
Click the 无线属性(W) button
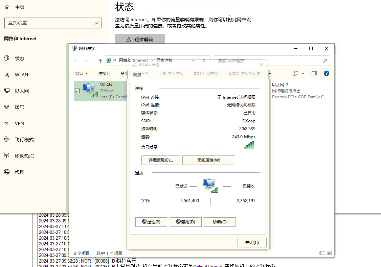click(x=209, y=160)
